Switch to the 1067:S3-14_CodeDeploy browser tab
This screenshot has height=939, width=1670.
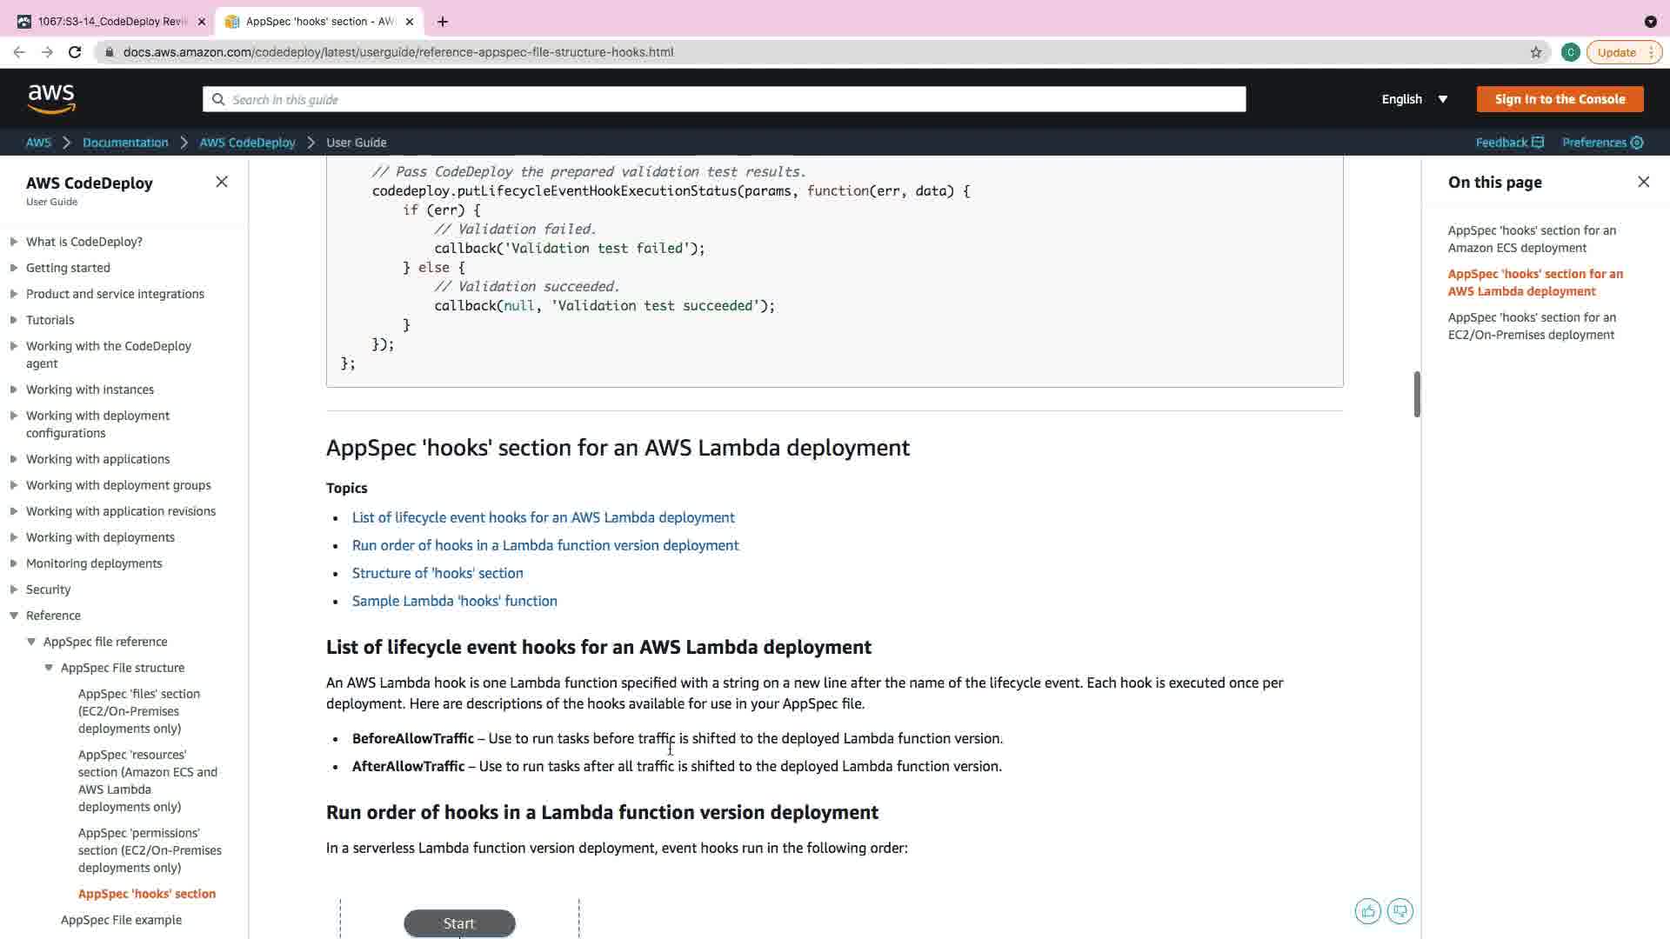coord(111,22)
